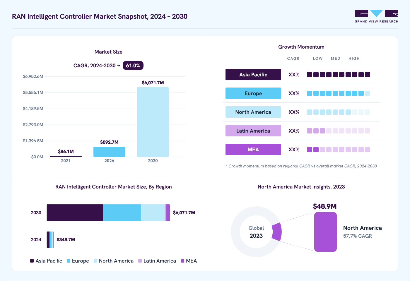Click the '$6,071.7M' total beside 2030 stacked bar
The image size is (410, 281).
point(184,213)
